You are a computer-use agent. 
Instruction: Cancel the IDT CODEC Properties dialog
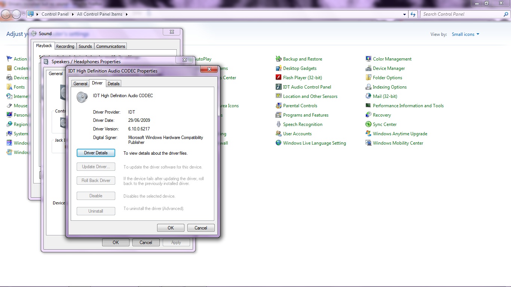[201, 228]
